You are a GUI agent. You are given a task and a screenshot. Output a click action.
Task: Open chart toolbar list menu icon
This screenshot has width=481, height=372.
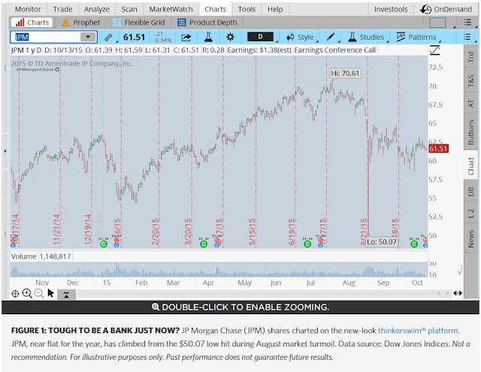click(x=467, y=37)
